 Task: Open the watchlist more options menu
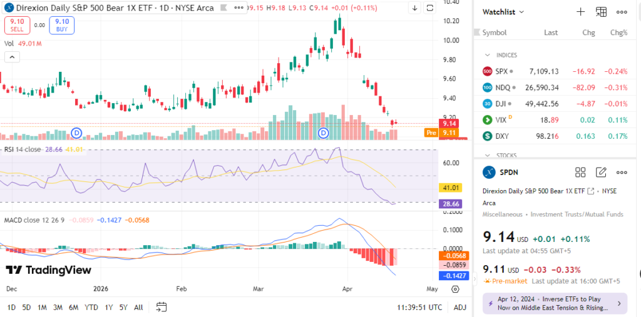point(622,12)
